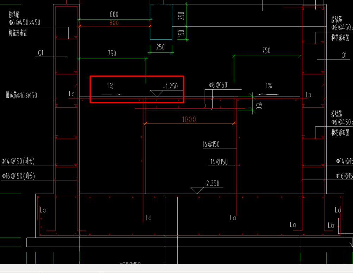Select the vertical 250 dimension text

click(181, 16)
